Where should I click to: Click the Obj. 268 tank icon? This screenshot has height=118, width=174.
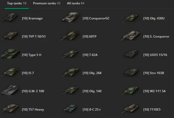pyautogui.click(x=71, y=72)
